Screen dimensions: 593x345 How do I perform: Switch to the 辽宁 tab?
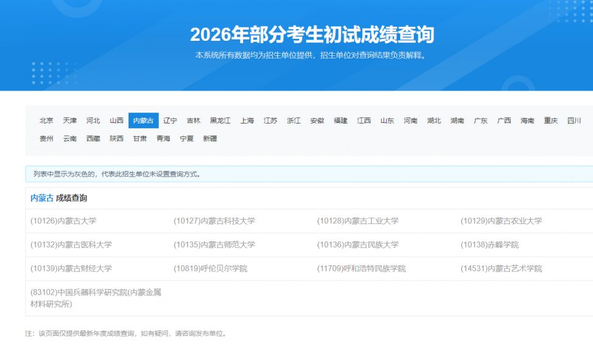tap(170, 120)
